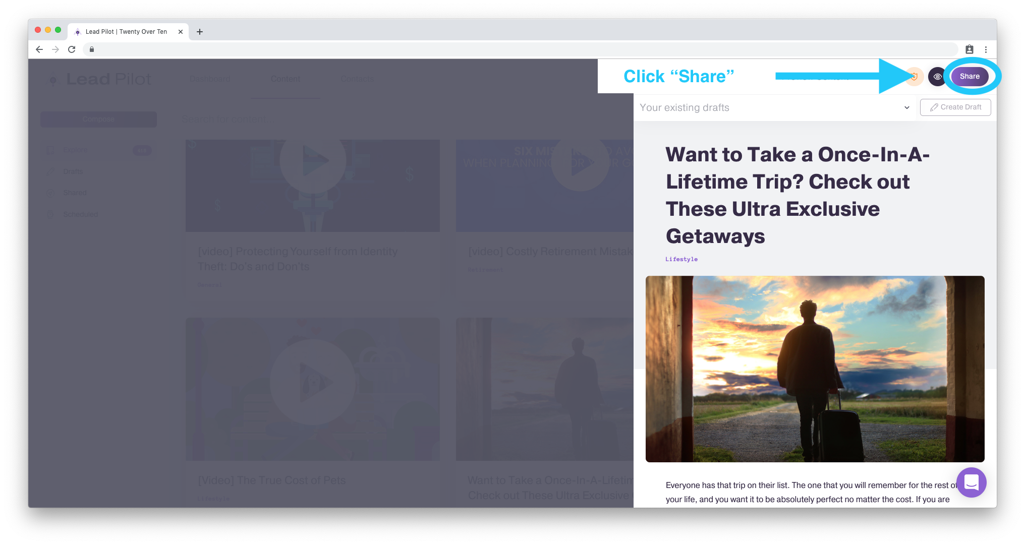Open the Your existing drafts dropdown
This screenshot has height=545, width=1025.
coord(774,107)
